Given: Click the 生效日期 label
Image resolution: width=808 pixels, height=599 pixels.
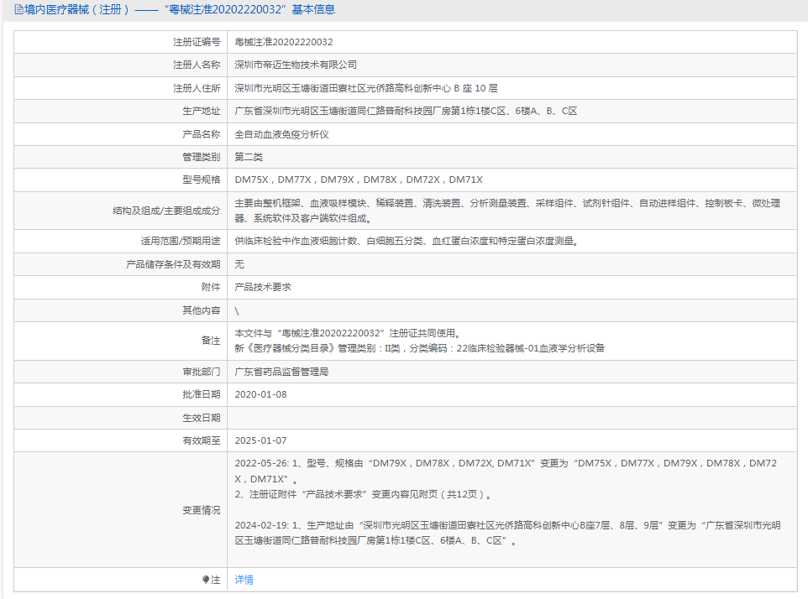Looking at the screenshot, I should (202, 418).
